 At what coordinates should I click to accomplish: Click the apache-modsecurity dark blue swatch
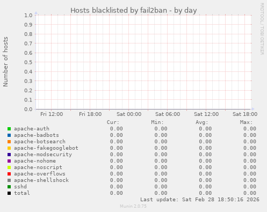tap(9, 155)
